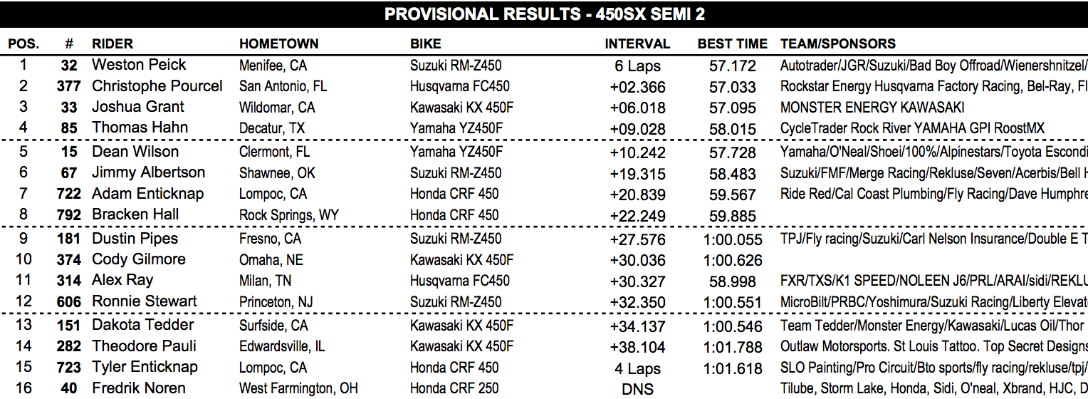The height and width of the screenshot is (399, 1088).
Task: Click rider name Weston Peick
Action: [x=139, y=65]
